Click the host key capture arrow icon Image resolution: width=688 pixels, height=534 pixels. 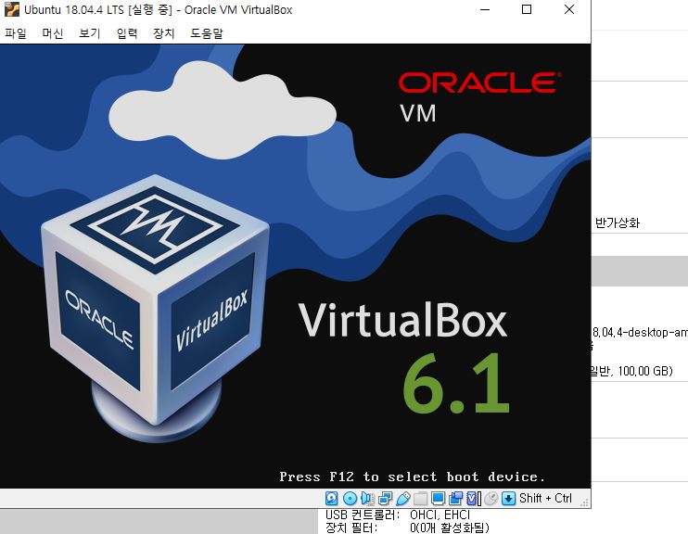click(508, 499)
